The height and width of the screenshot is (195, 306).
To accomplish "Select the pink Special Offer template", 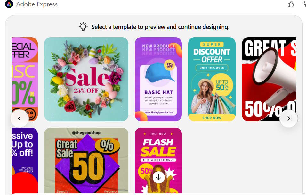I will pyautogui.click(x=25, y=79).
